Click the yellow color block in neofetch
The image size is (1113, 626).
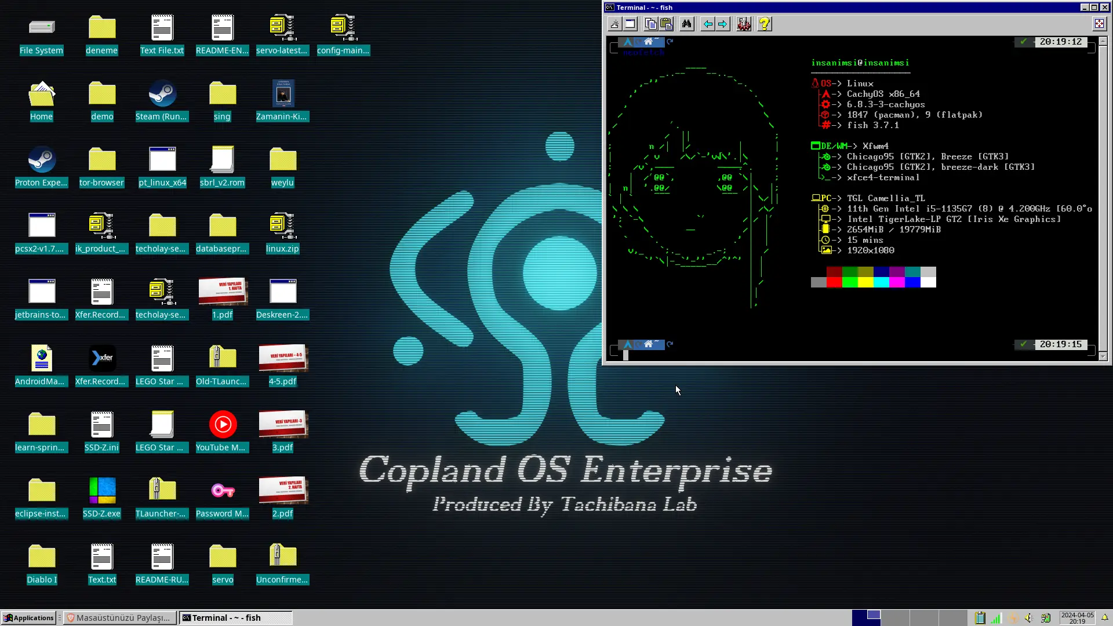[x=865, y=282]
